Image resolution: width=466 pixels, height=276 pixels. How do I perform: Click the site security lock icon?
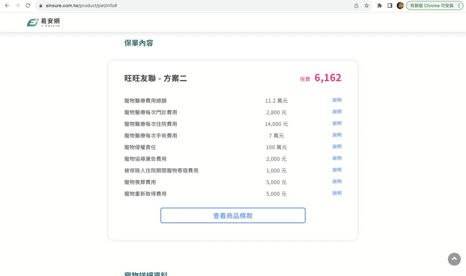[40, 6]
